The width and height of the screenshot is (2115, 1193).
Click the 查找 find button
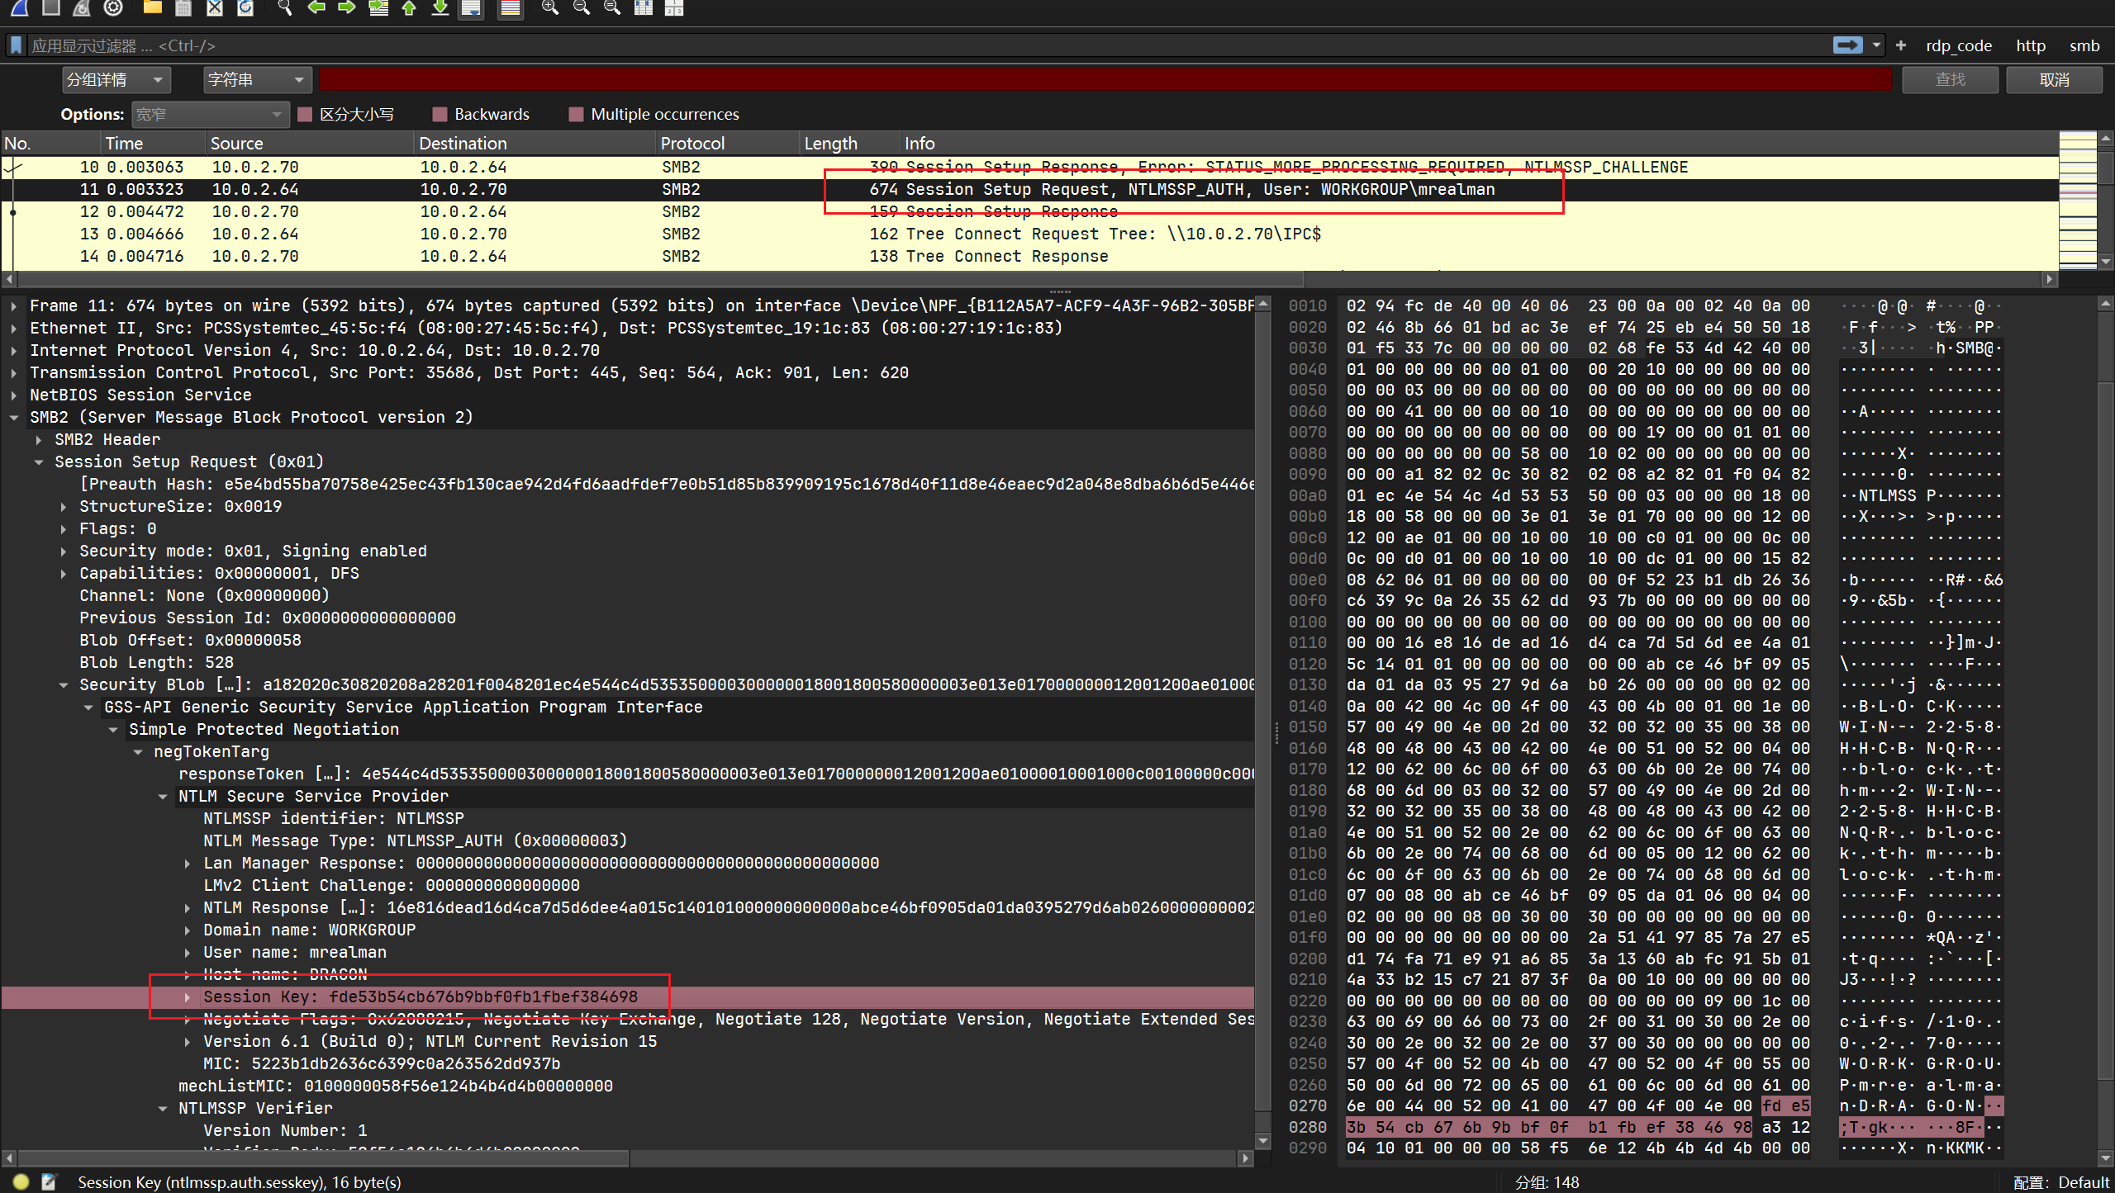[1950, 79]
